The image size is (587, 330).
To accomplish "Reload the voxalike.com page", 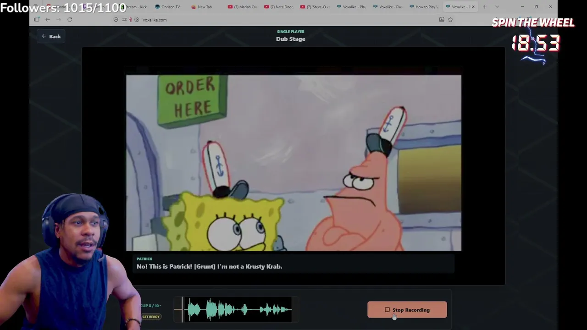I will (x=70, y=20).
